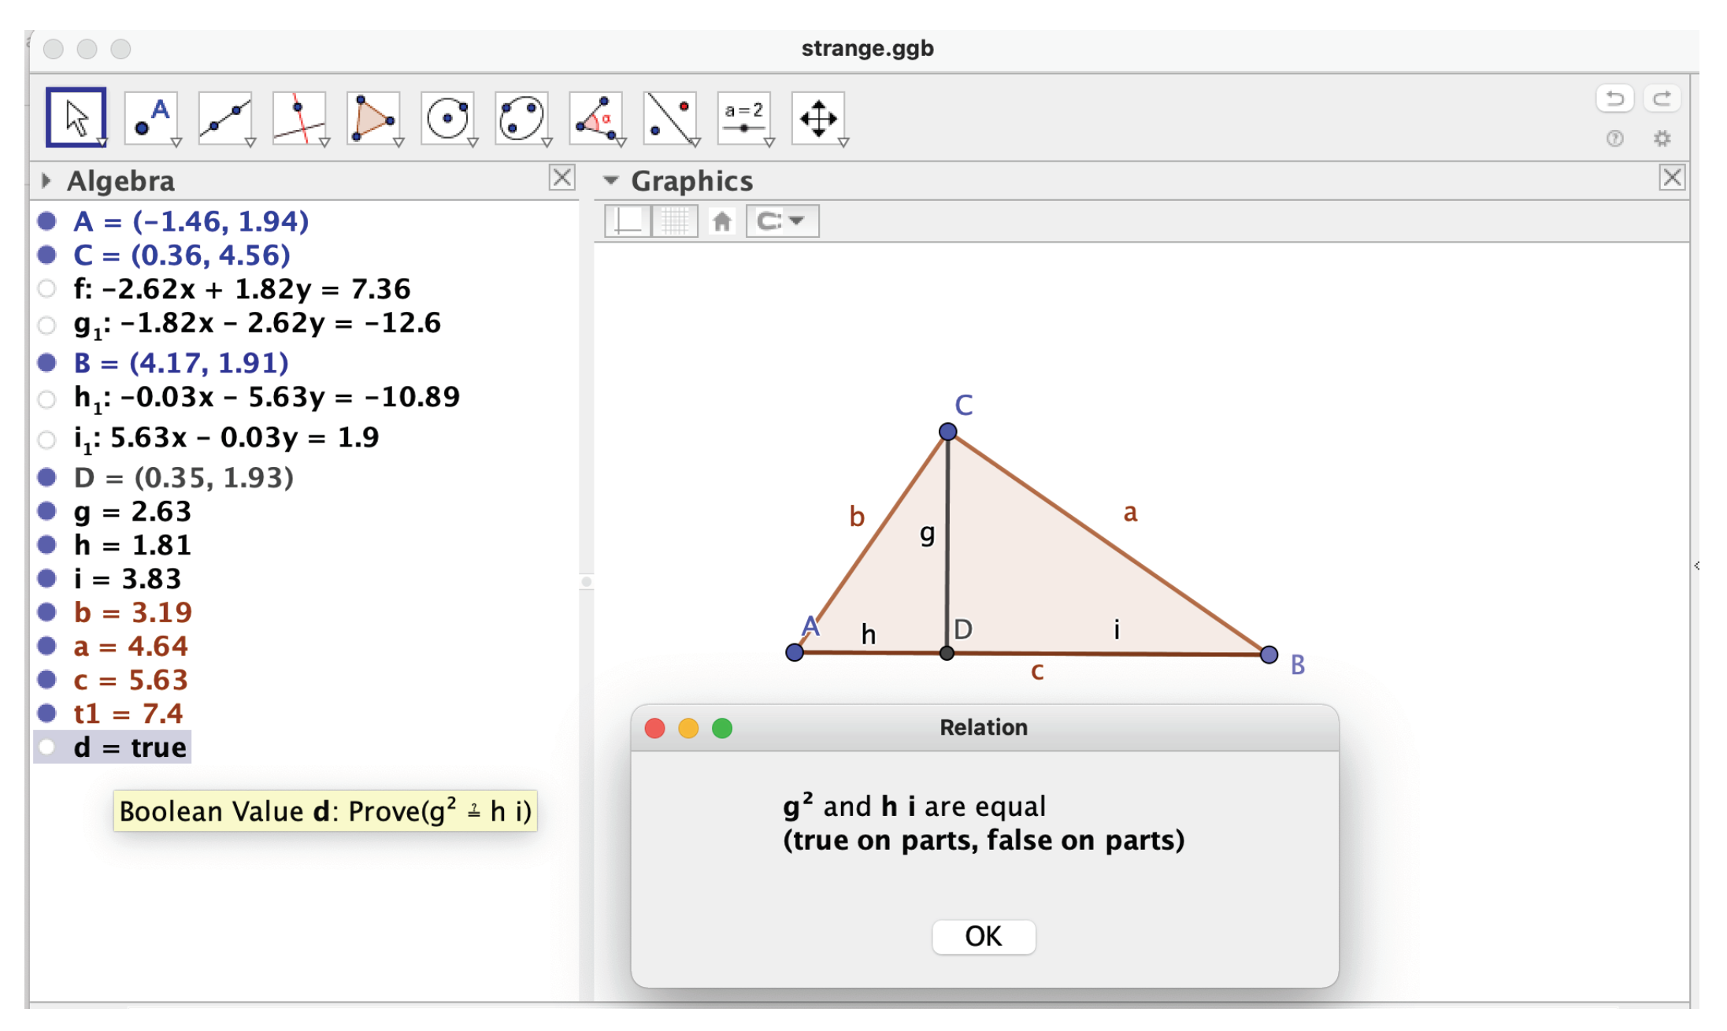The height and width of the screenshot is (1031, 1727).
Task: Close the Relation dialog with red button
Action: pyautogui.click(x=654, y=728)
